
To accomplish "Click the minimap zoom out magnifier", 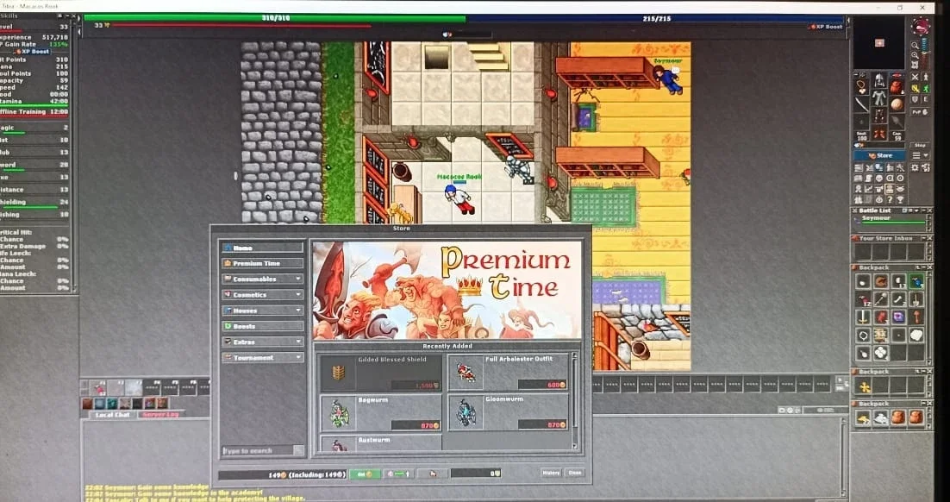I will (915, 46).
